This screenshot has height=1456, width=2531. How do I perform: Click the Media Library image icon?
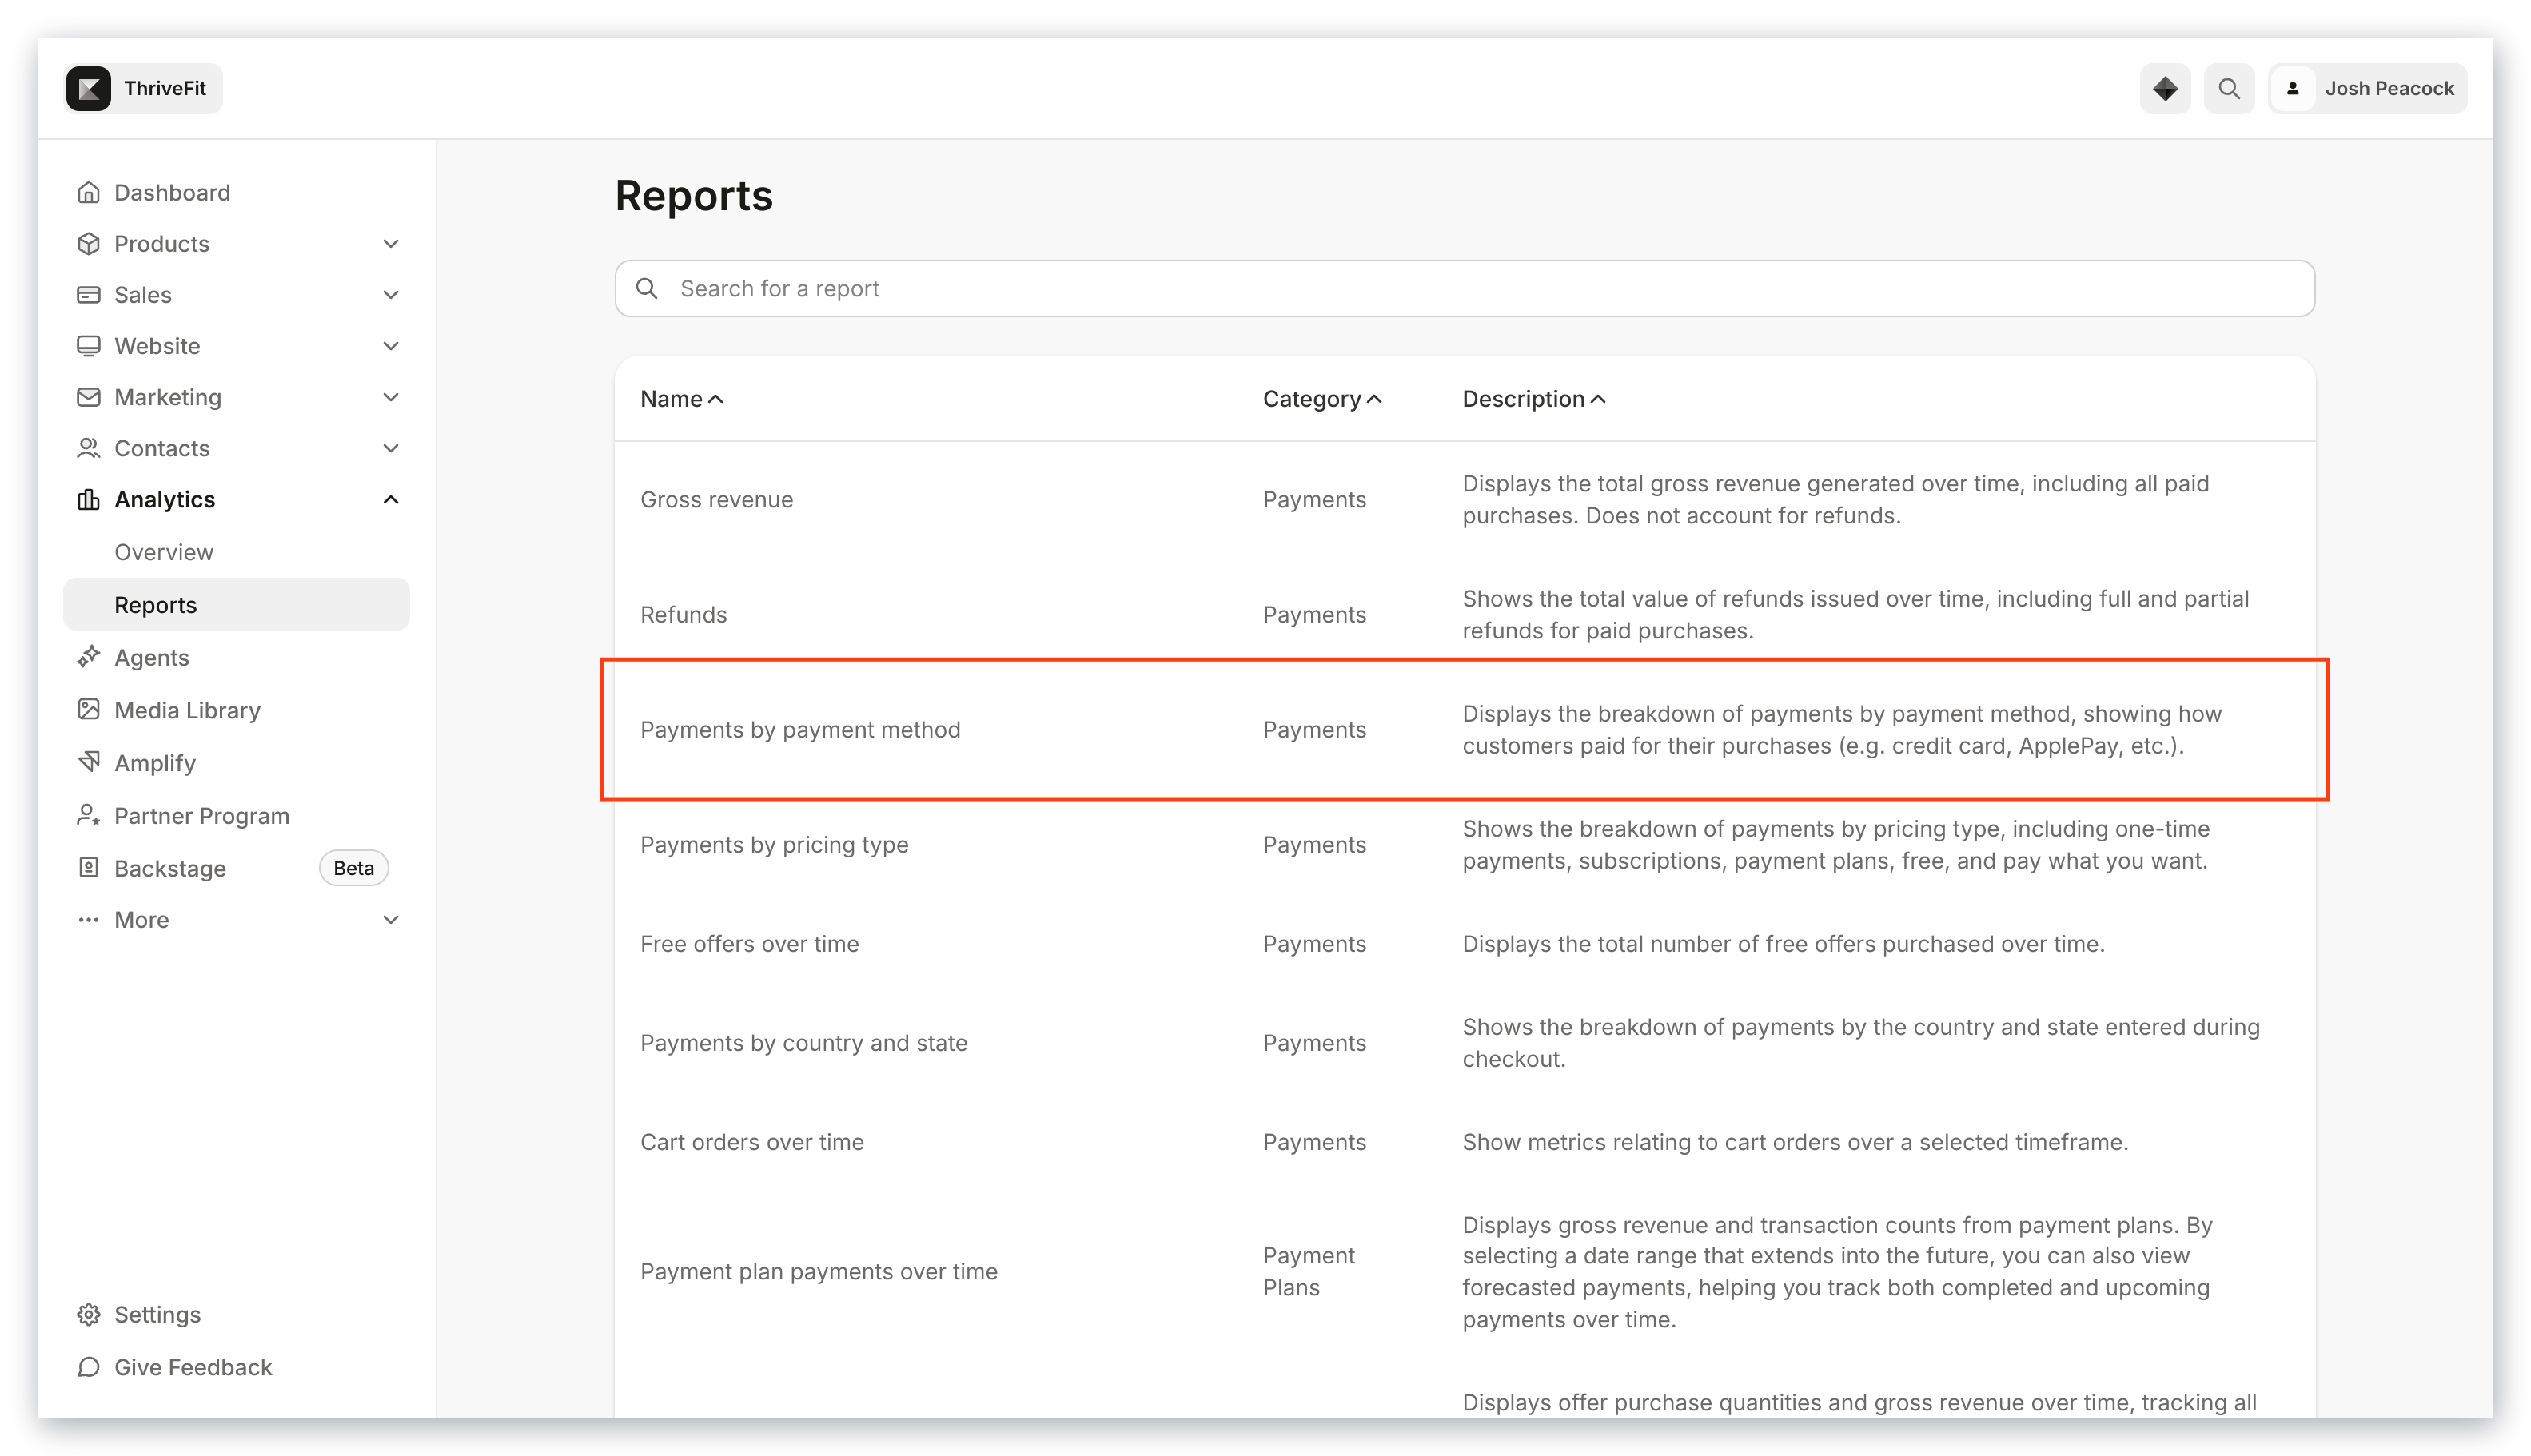pos(88,709)
